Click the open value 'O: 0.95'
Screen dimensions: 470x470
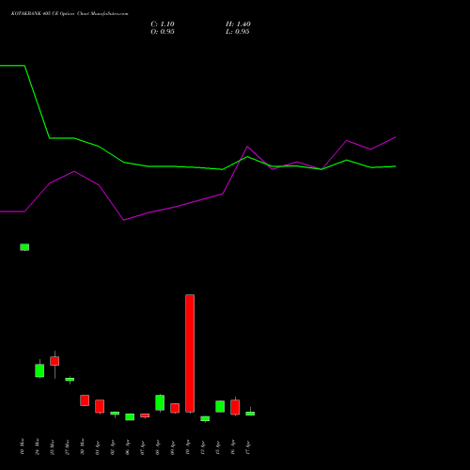[x=163, y=32]
